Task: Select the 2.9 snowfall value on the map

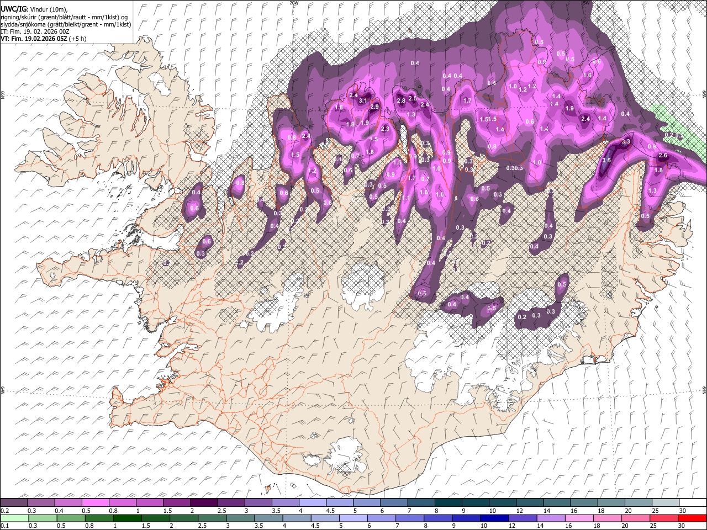Action: point(374,107)
